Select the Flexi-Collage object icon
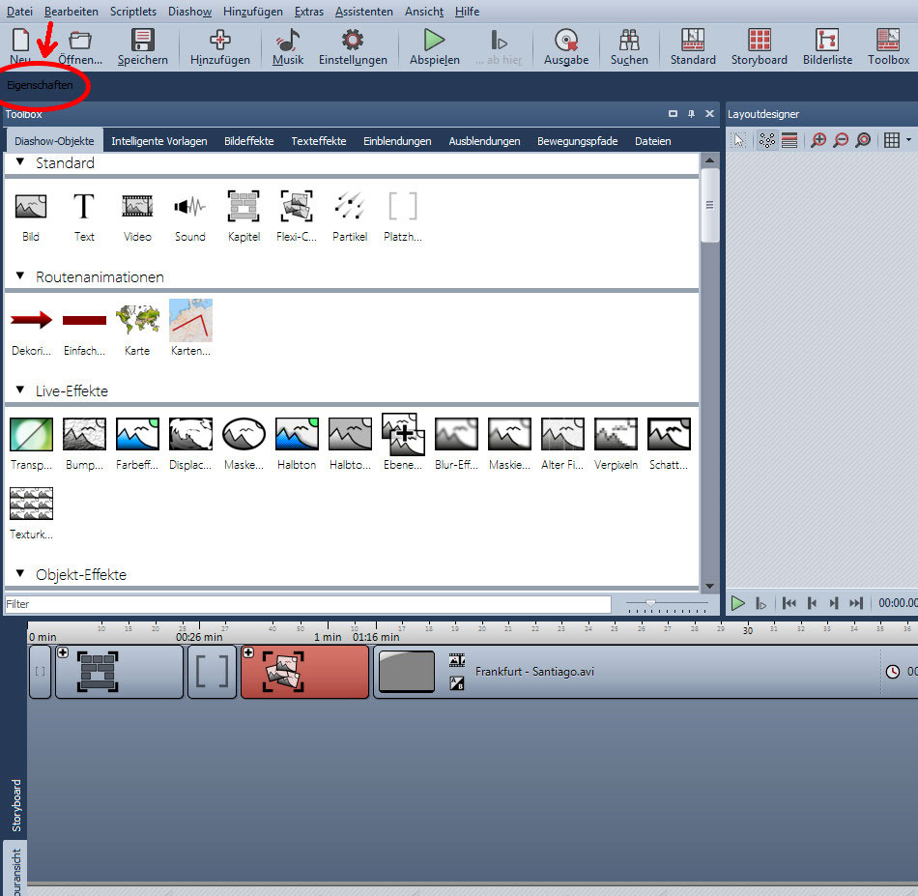918x896 pixels. [297, 206]
